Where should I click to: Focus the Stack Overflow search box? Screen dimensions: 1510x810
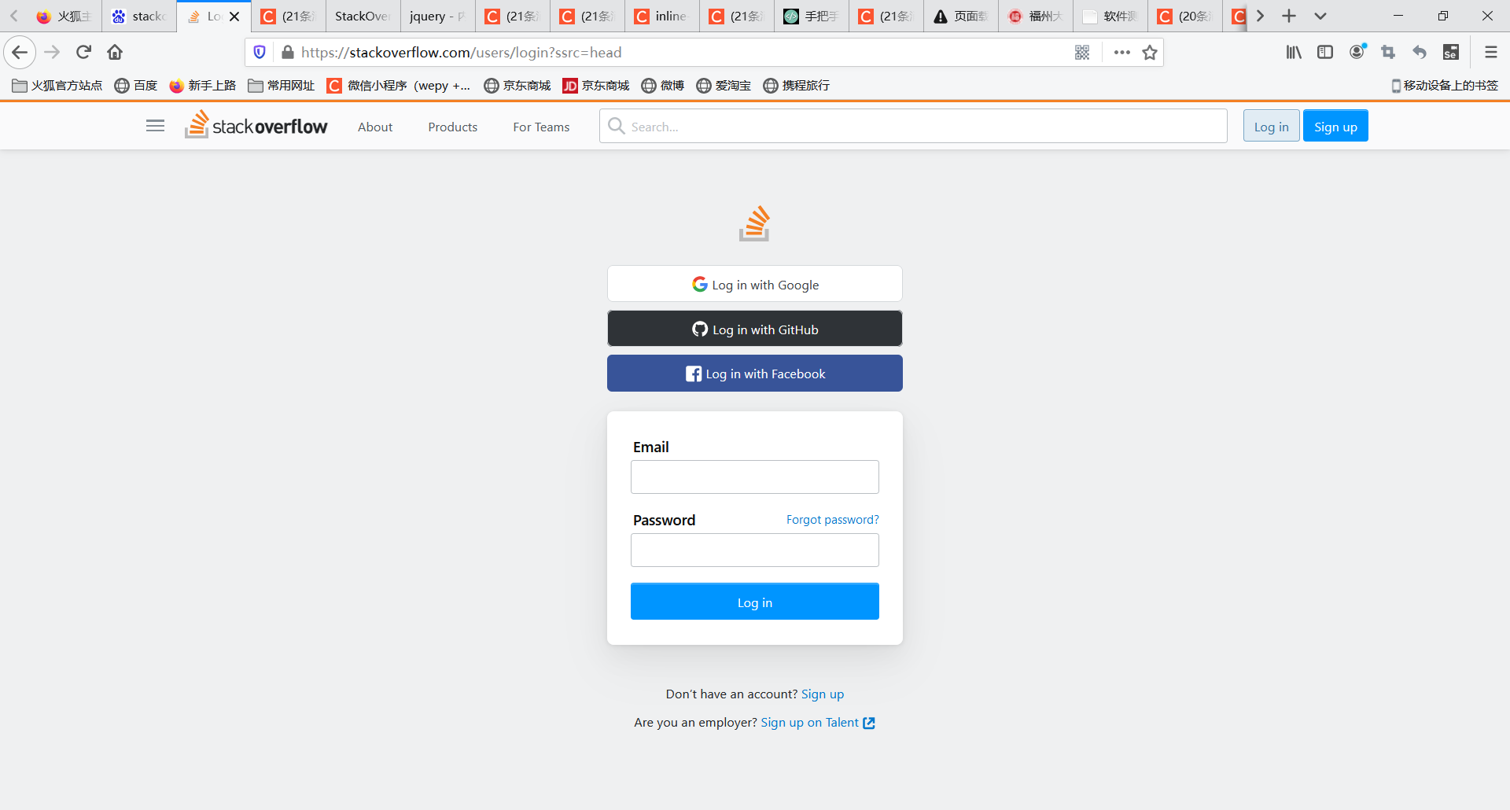click(913, 126)
